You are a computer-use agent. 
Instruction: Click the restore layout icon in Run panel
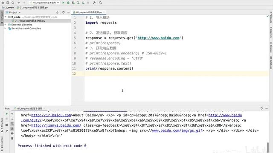tap(7, 125)
